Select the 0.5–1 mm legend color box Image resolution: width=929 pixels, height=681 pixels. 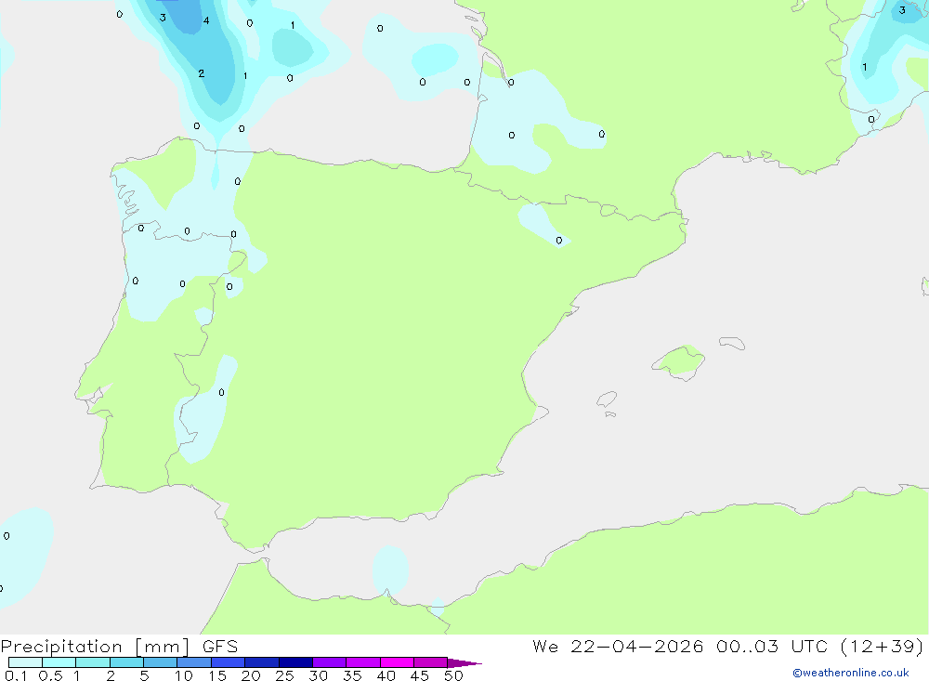[59, 662]
